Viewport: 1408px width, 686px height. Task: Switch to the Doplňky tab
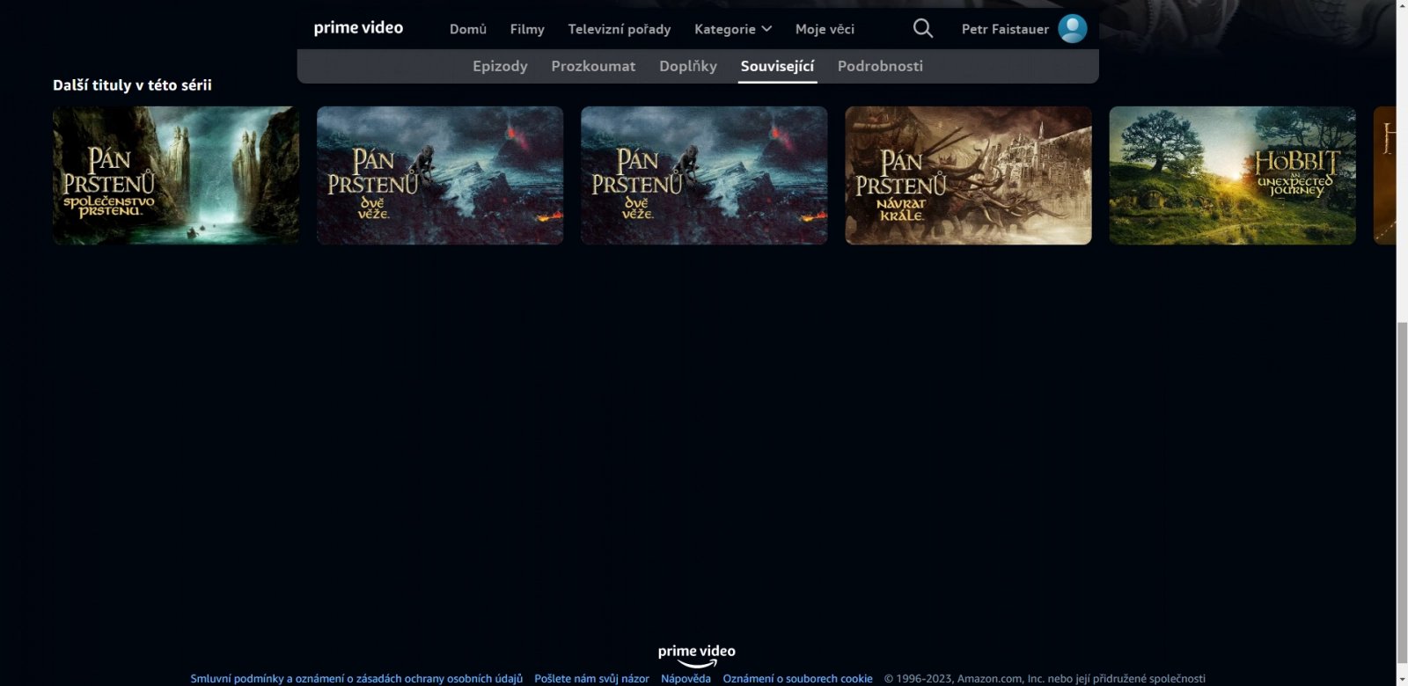688,66
